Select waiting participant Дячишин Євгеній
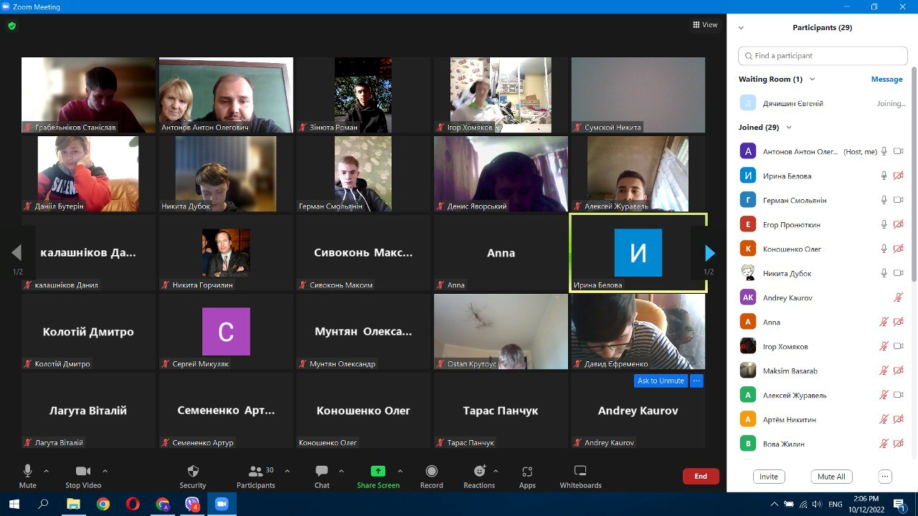The image size is (918, 516). tap(823, 103)
